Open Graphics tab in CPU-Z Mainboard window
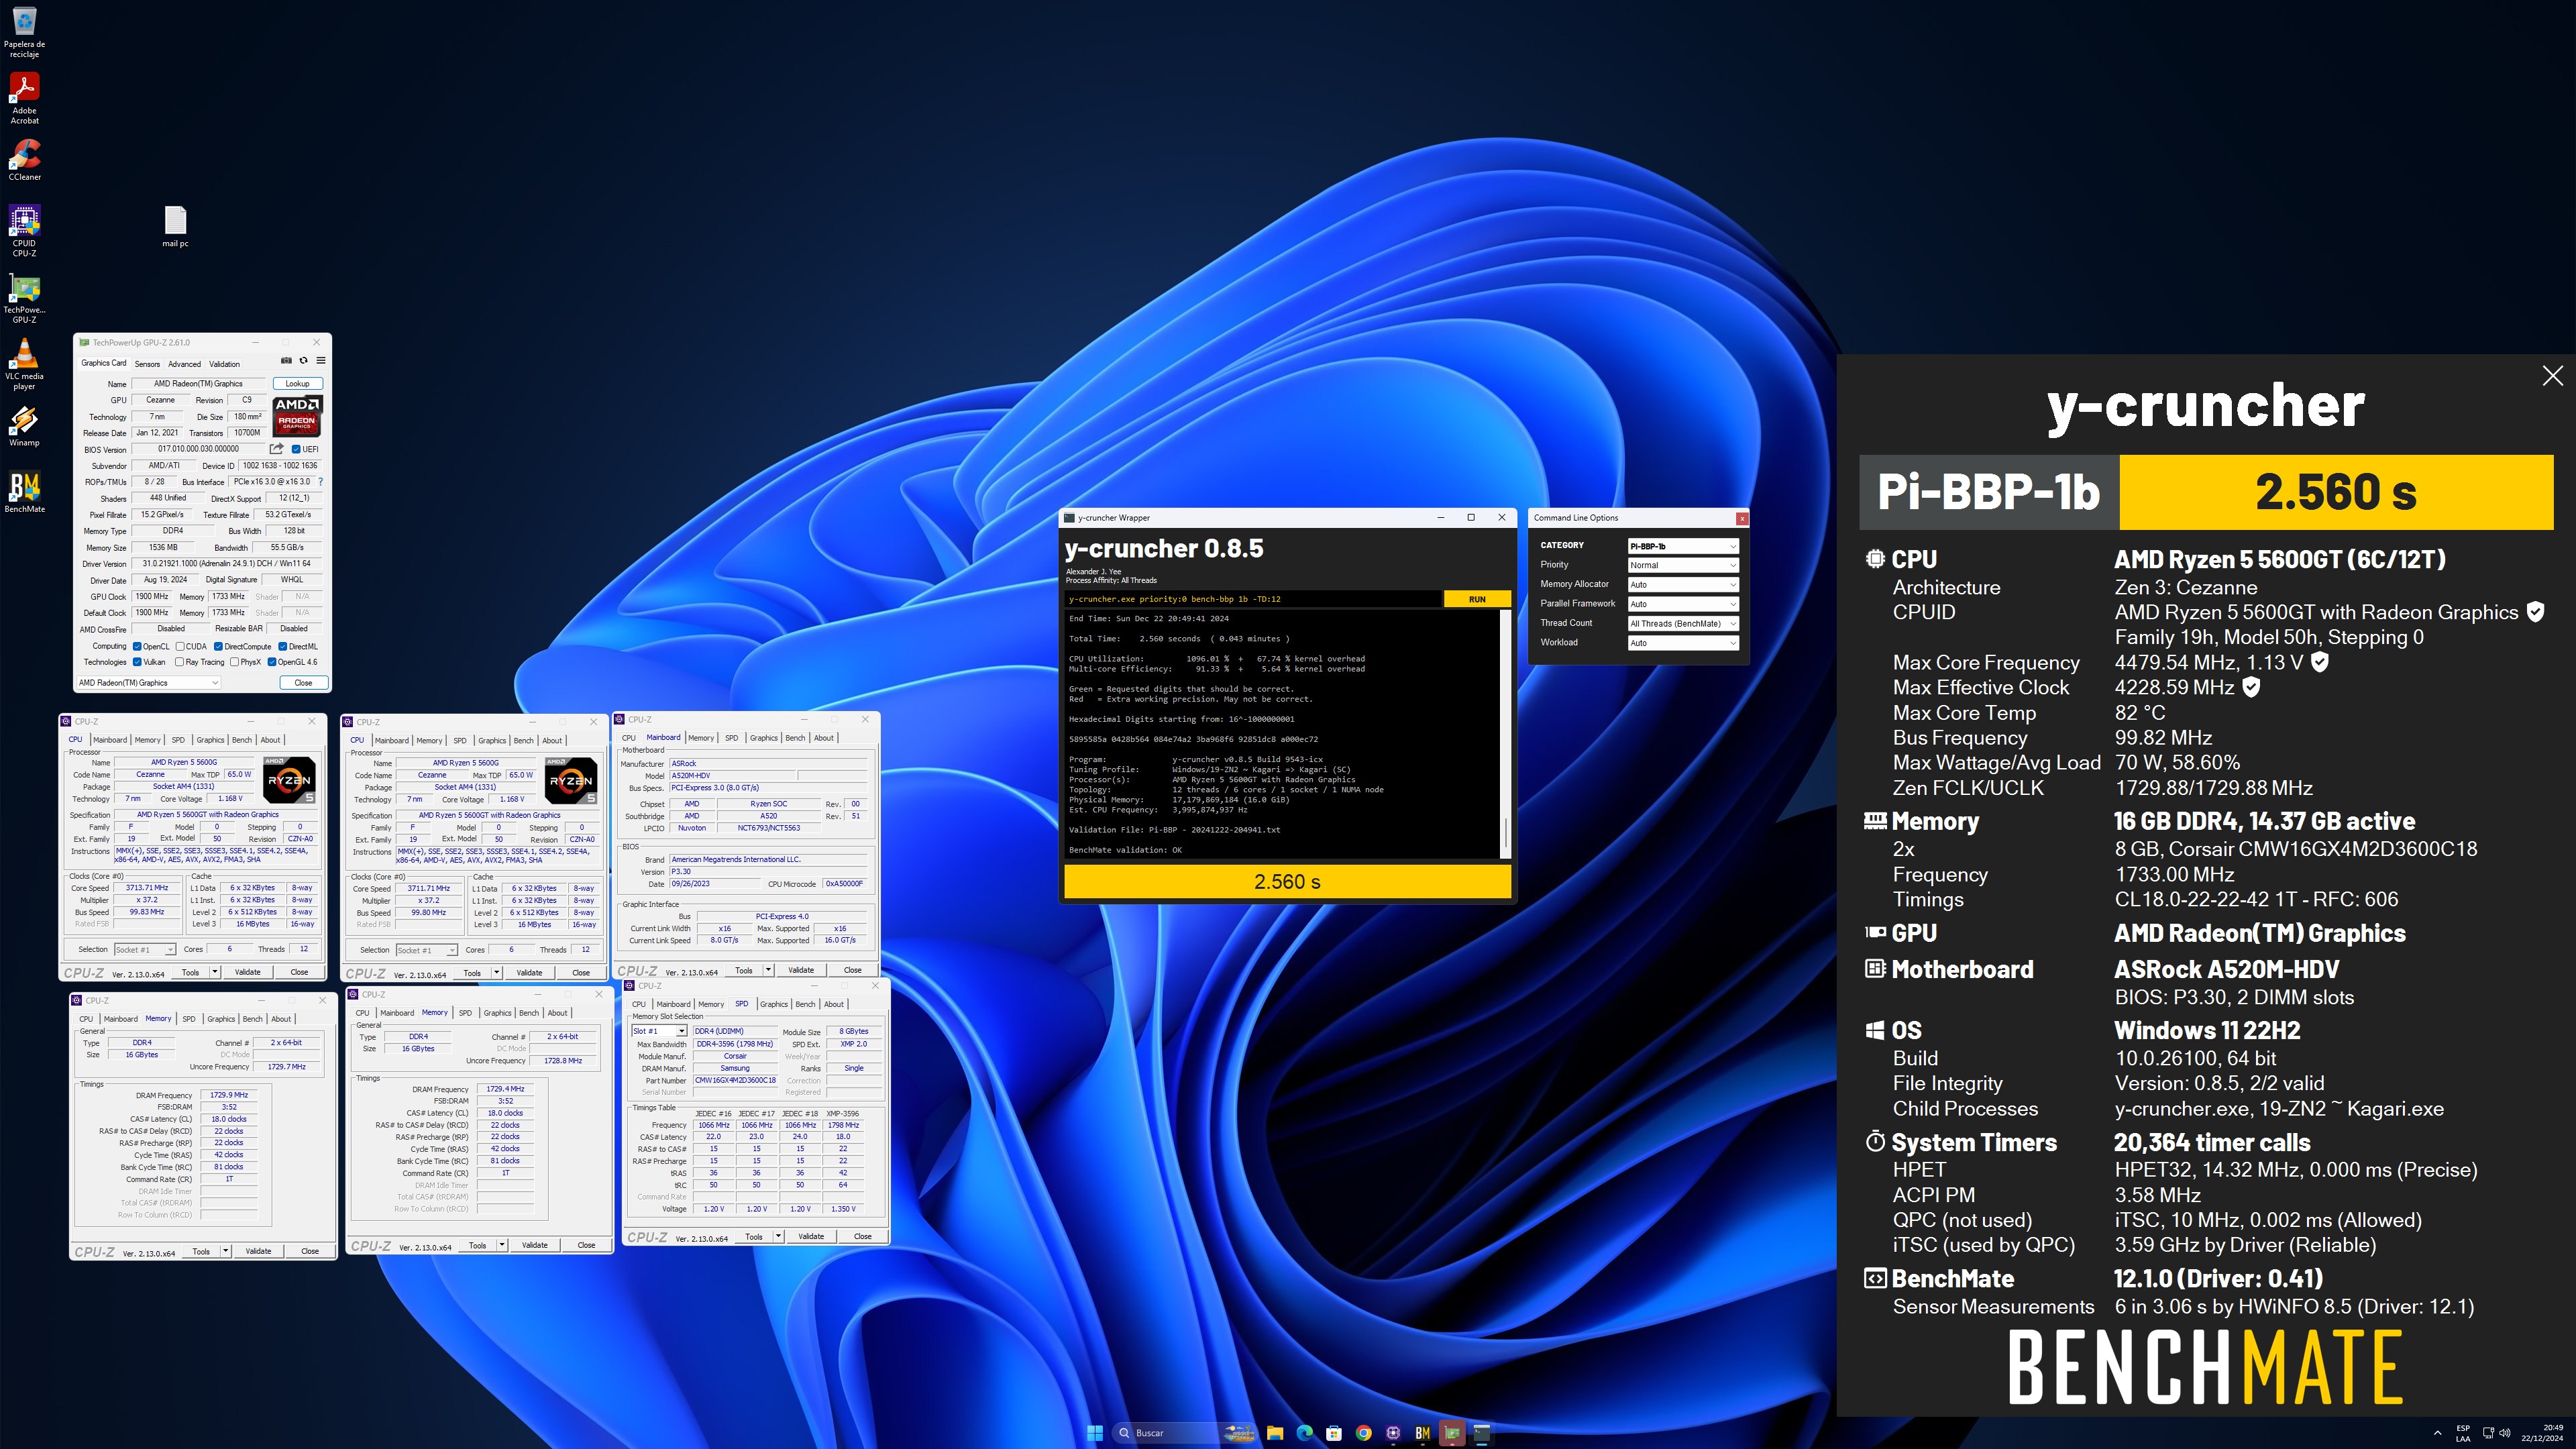Image resolution: width=2576 pixels, height=1449 pixels. (763, 738)
